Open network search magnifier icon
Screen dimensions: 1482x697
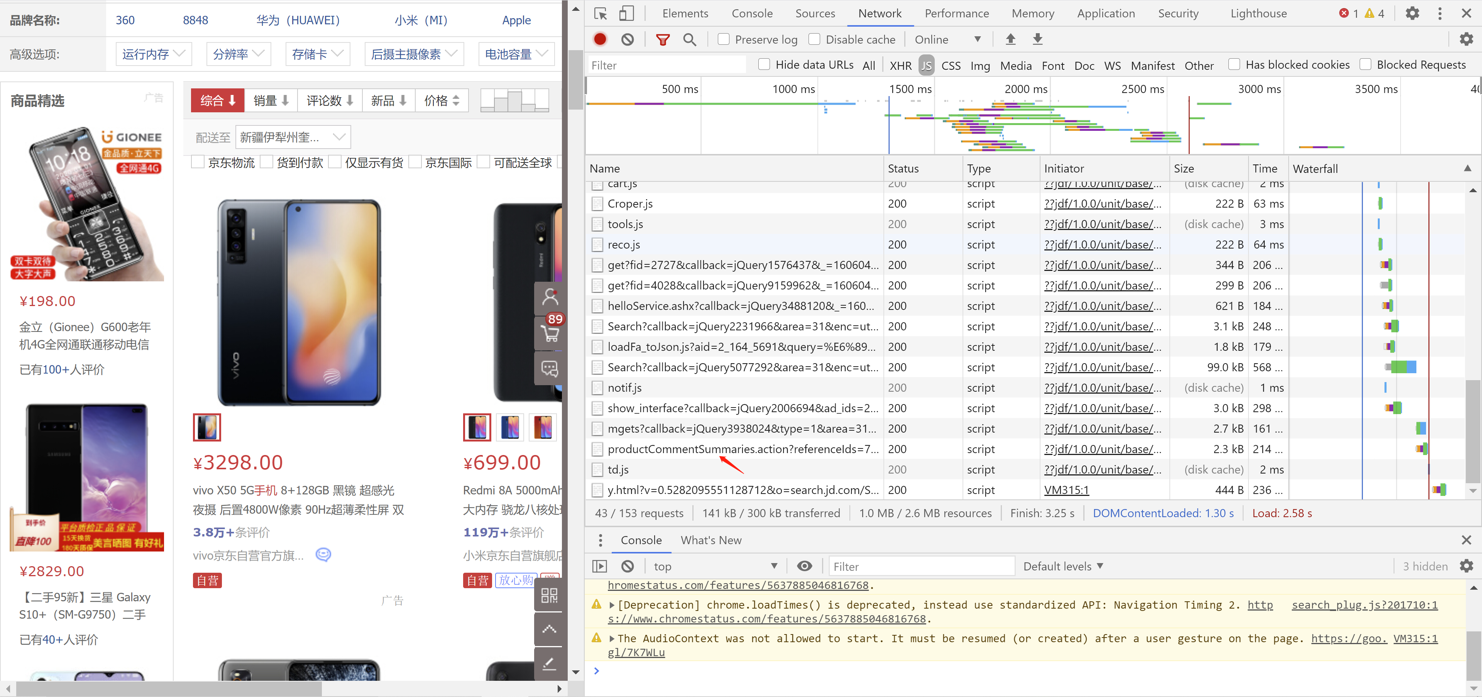689,39
